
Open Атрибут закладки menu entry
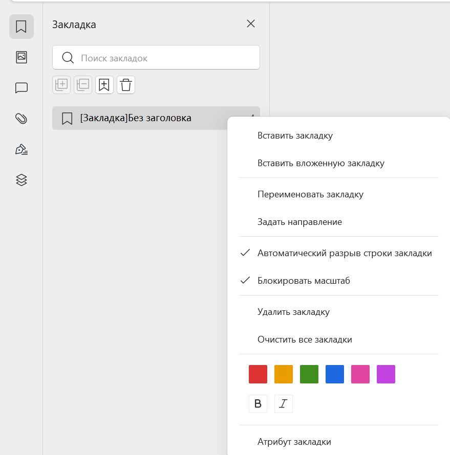(x=294, y=441)
